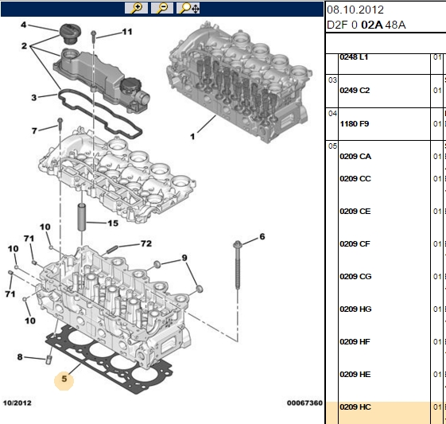Click reference row number 03
Image resolution: width=446 pixels, height=424 pixels.
pyautogui.click(x=332, y=80)
